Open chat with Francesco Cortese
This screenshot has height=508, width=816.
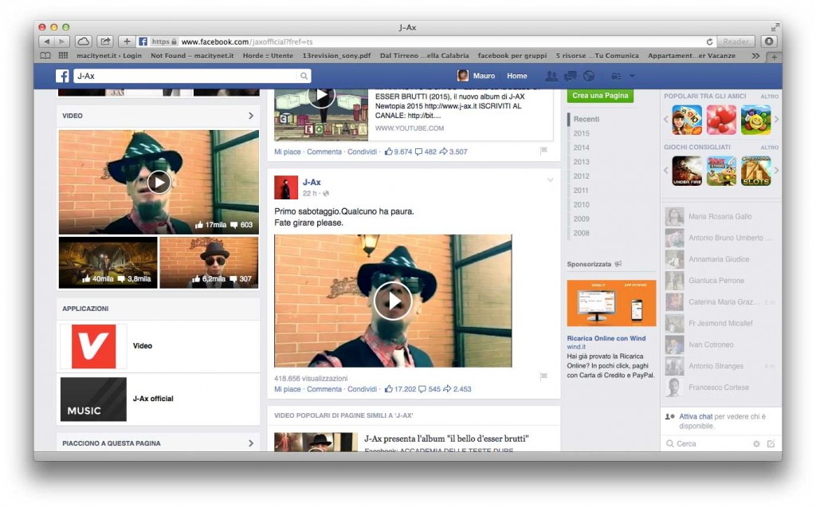tap(720, 388)
